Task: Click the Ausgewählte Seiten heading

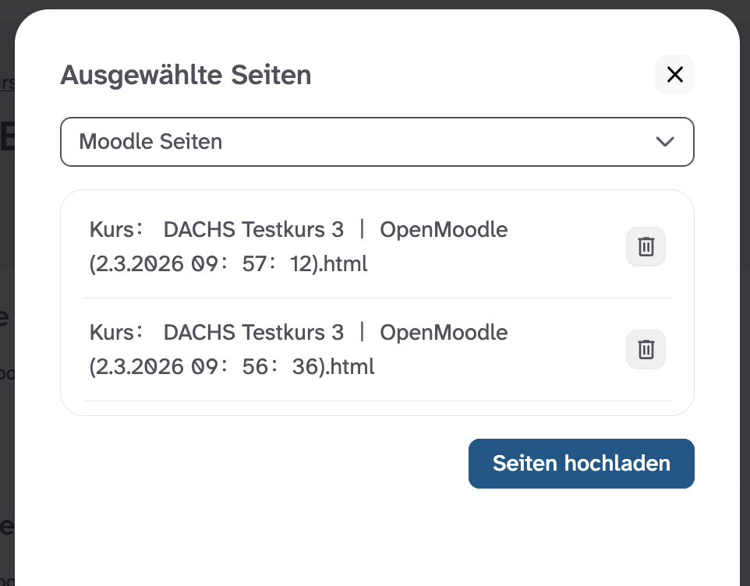Action: click(186, 75)
